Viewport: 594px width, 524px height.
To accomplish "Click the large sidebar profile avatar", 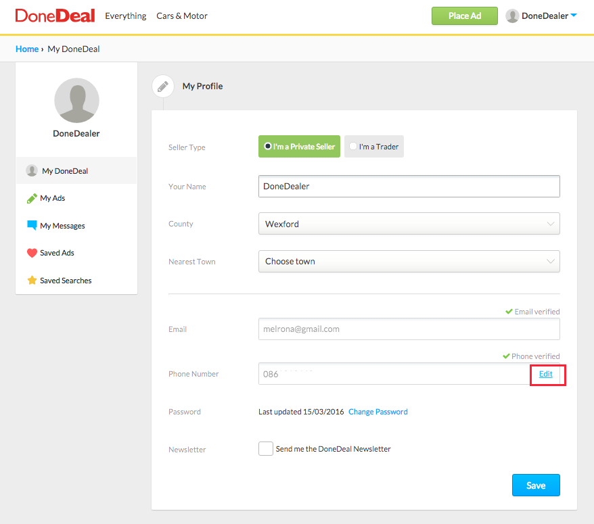I will pyautogui.click(x=77, y=100).
